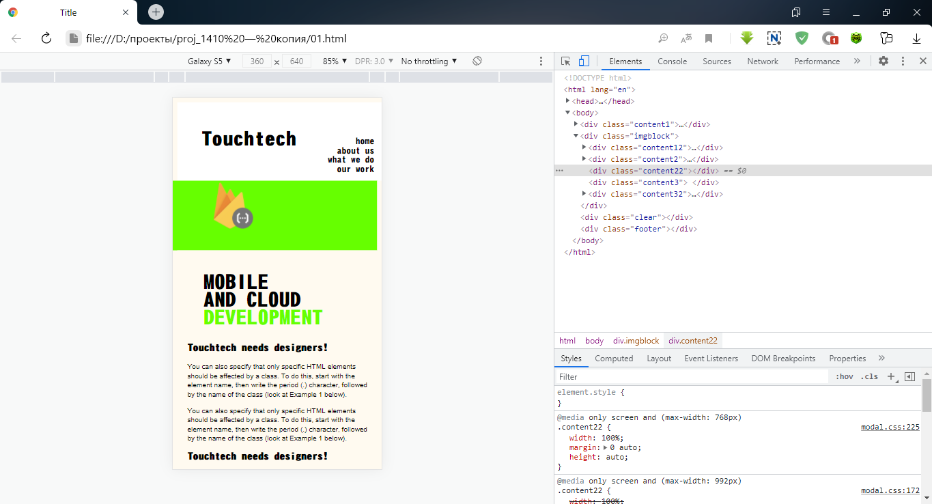Image resolution: width=932 pixels, height=504 pixels.
Task: Open the gray extension with red badge
Action: 830,38
